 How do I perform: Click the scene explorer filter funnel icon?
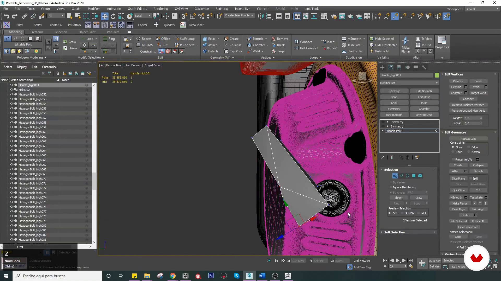tap(50, 73)
